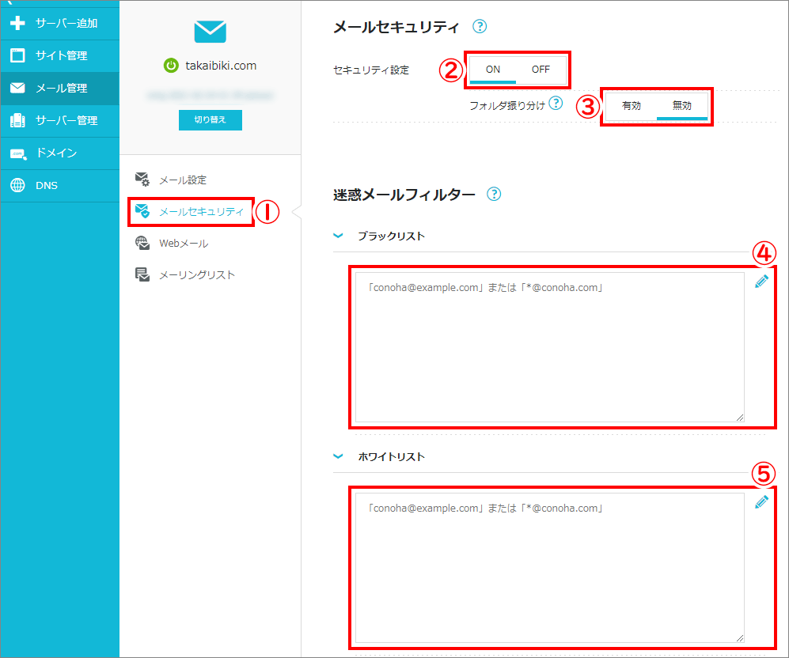Turn security setting OFF
This screenshot has width=789, height=658.
click(x=541, y=70)
